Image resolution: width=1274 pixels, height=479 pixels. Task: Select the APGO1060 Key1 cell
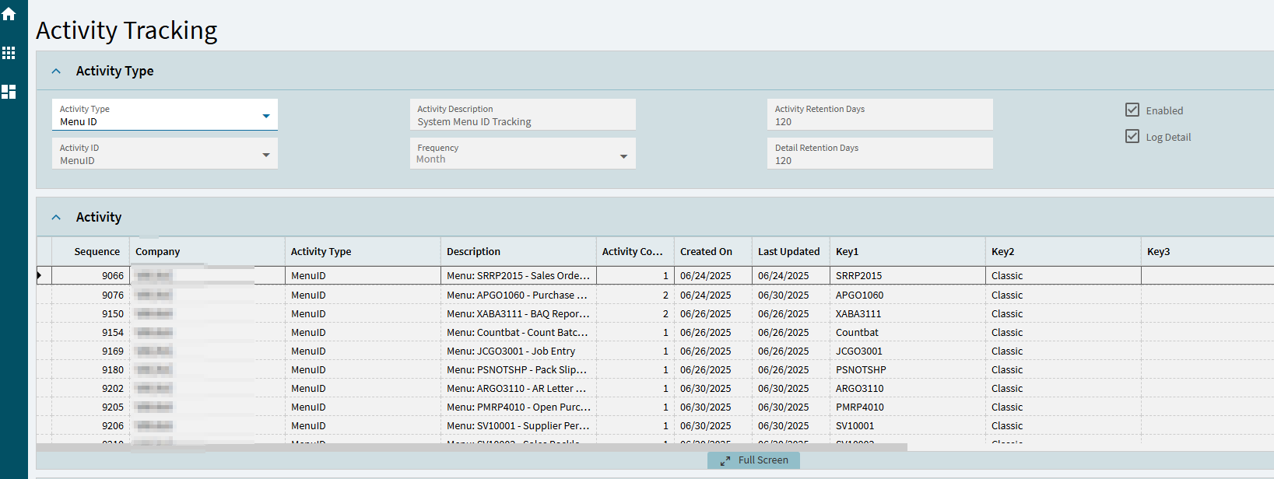[x=859, y=295]
